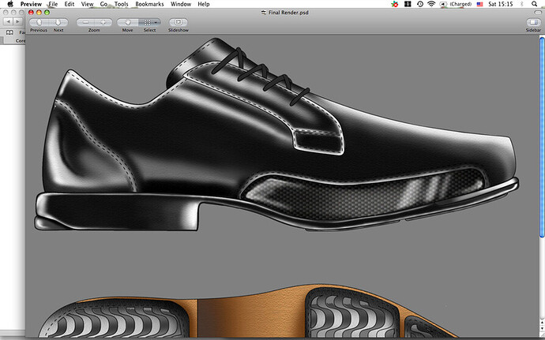This screenshot has height=340, width=545.
Task: Open the Bookmarks menu
Action: tap(151, 4)
